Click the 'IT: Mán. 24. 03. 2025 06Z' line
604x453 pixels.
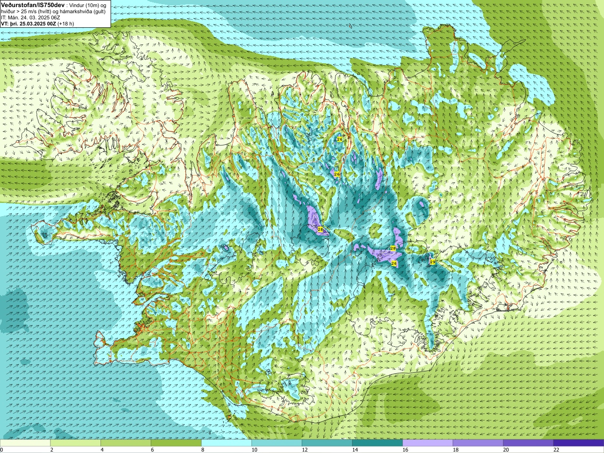pos(30,17)
